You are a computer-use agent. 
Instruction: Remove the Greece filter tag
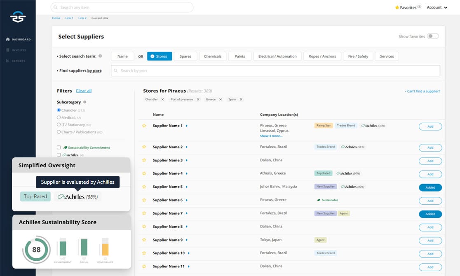221,99
